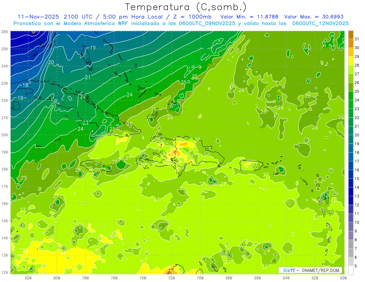Pick the lime legend swatch between 27 and 28
This screenshot has width=365, height=282.
point(351,70)
